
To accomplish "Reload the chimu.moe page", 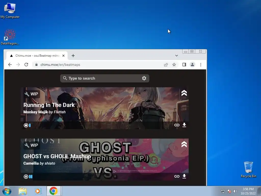I will (x=26, y=65).
